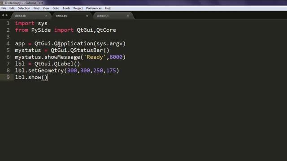The height and width of the screenshot is (161, 287).
Task: Click 'QLabel' on line 7
Action: pos(64,64)
